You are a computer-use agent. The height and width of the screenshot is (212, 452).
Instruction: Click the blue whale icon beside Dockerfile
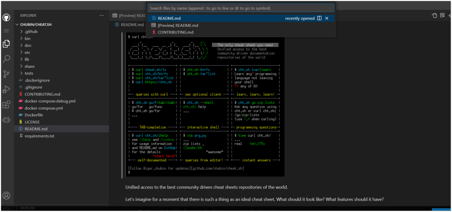pyautogui.click(x=21, y=115)
